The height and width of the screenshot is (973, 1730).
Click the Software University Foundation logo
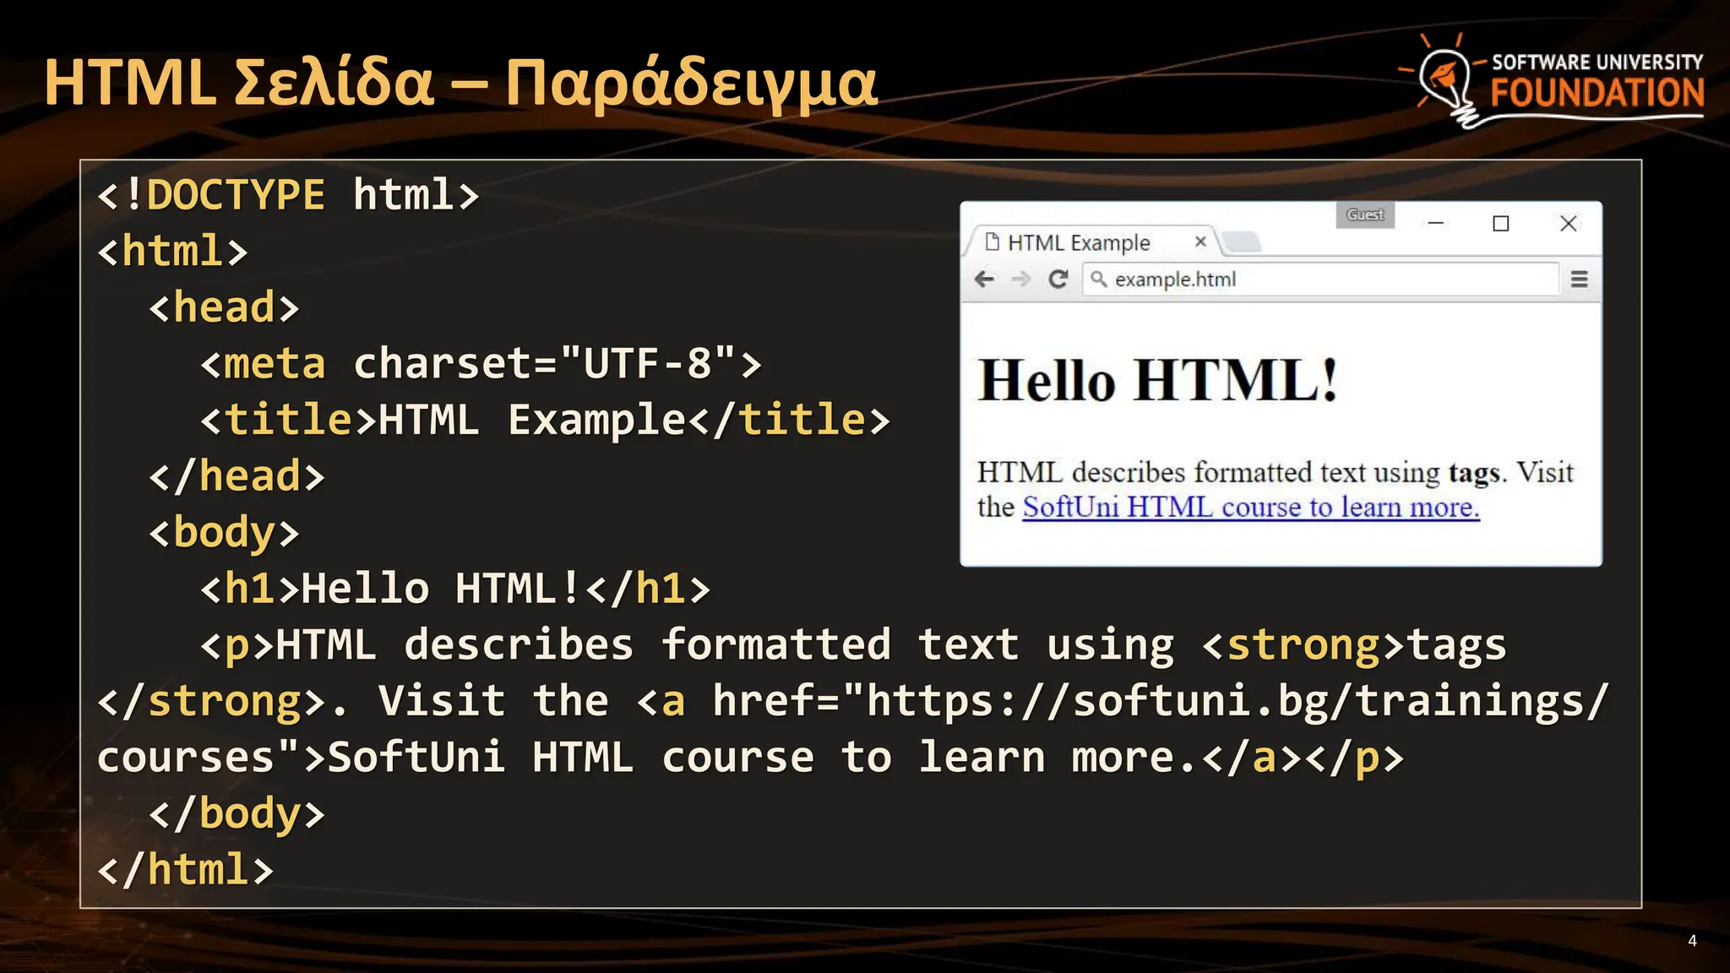tap(1552, 80)
